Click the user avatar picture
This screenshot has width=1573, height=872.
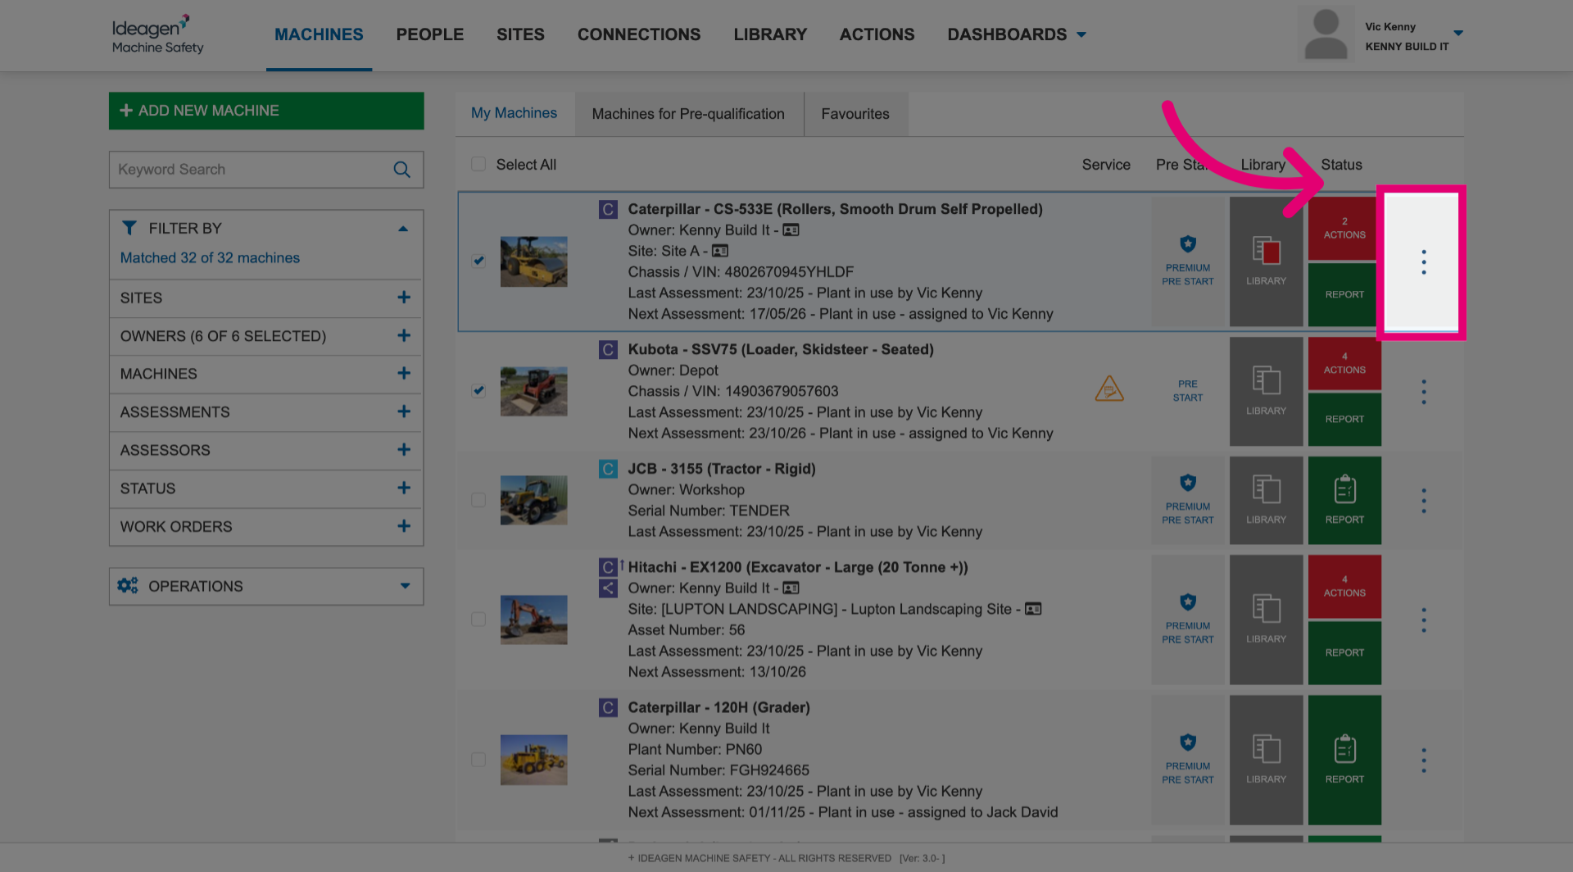1326,34
